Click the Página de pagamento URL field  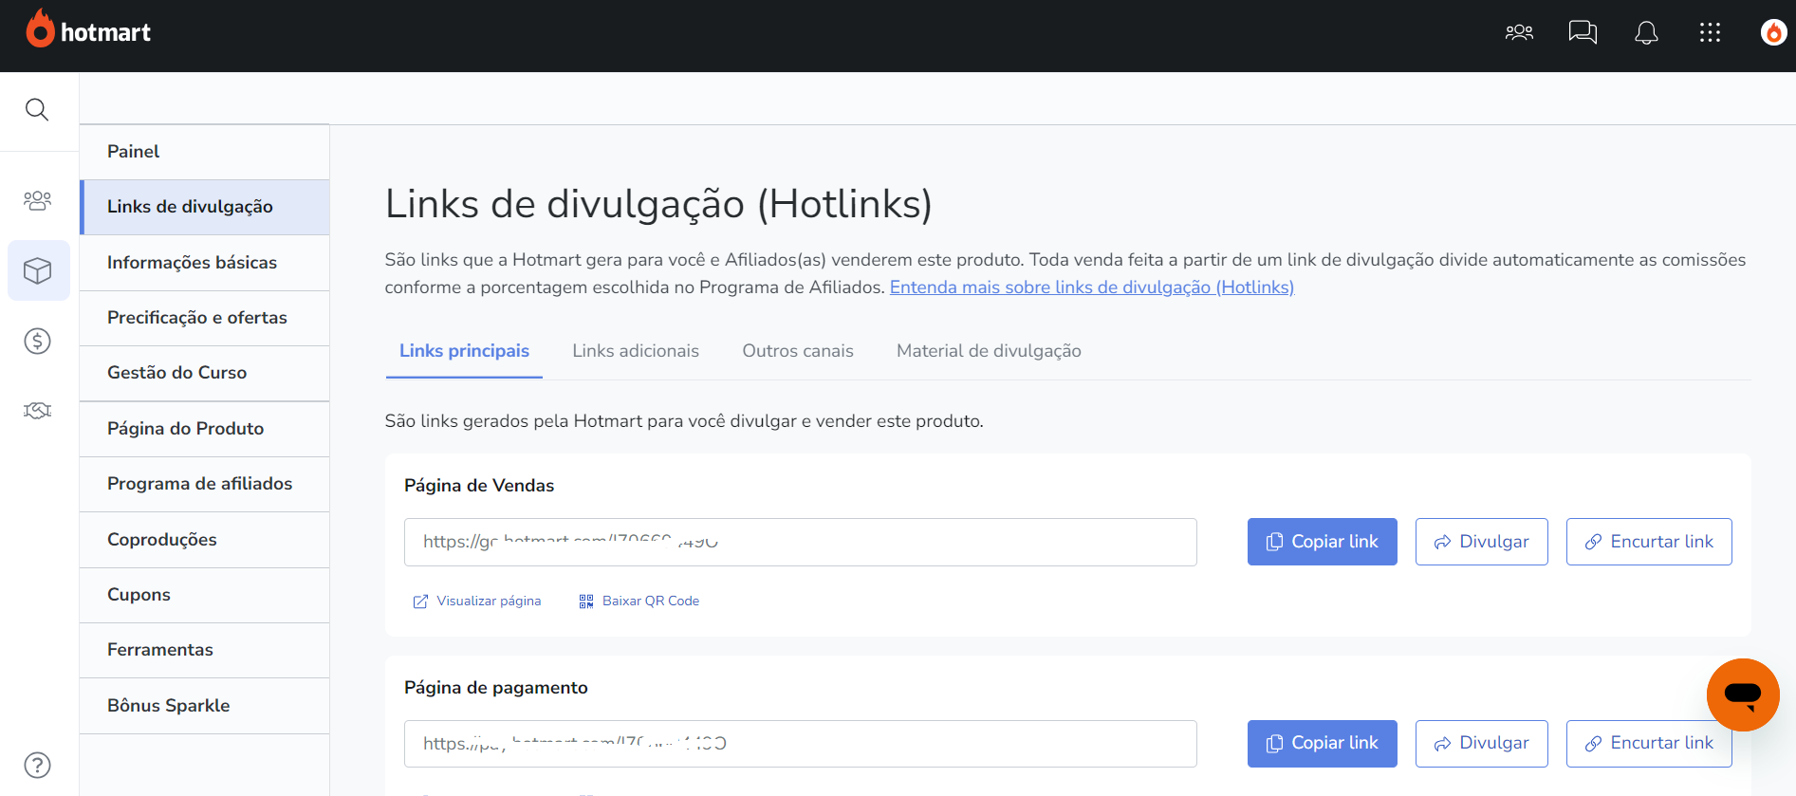coord(800,744)
